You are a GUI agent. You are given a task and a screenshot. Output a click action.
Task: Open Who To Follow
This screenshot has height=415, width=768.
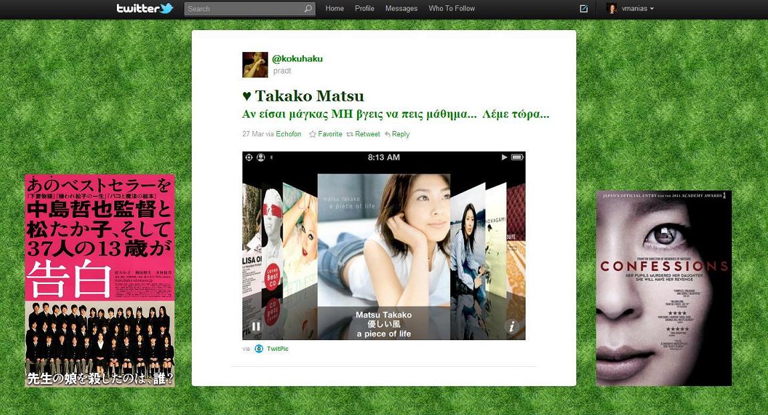pyautogui.click(x=451, y=8)
